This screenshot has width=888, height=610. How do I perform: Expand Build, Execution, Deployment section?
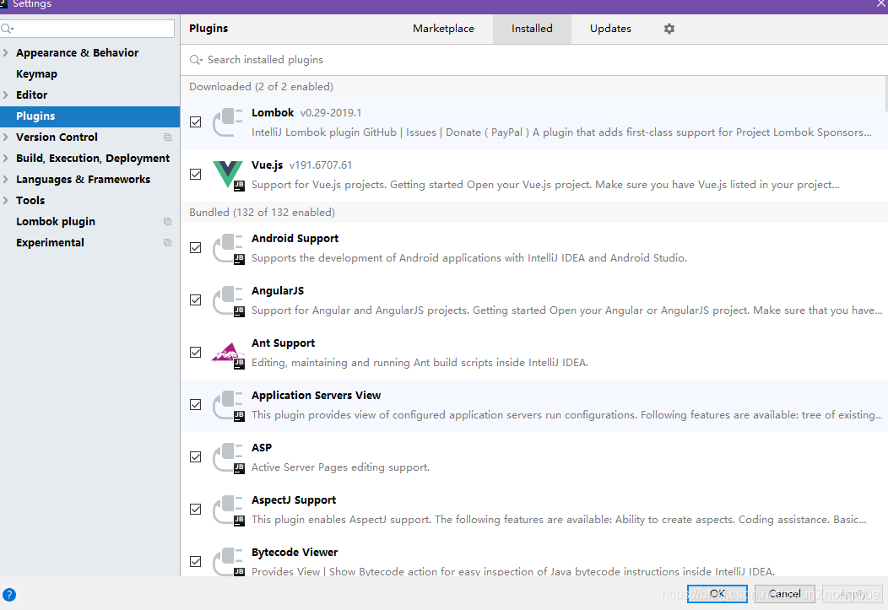coord(6,159)
